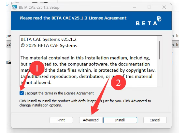Open Advanced installation options
The height and width of the screenshot is (136, 186).
point(91,120)
